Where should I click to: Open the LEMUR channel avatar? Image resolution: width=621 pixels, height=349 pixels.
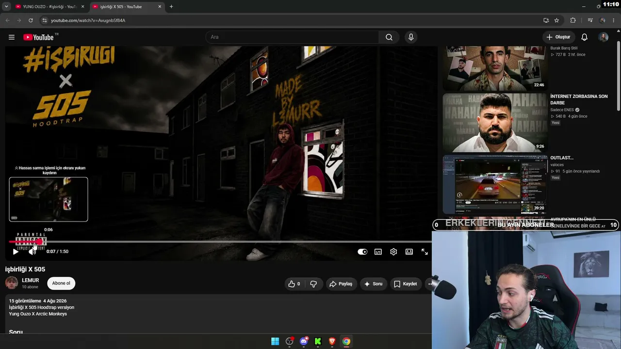[x=12, y=283]
